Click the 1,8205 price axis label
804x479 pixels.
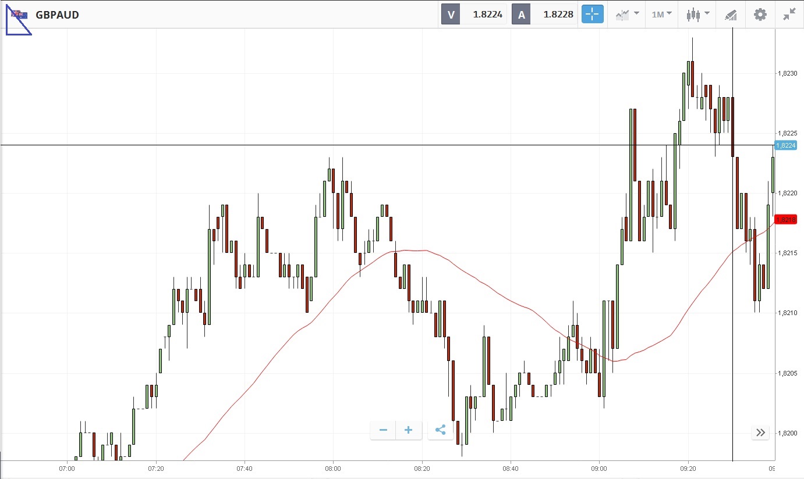tap(787, 373)
